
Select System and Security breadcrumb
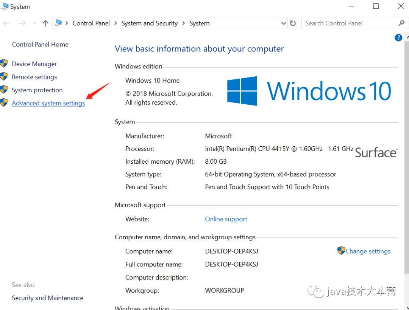pos(150,23)
